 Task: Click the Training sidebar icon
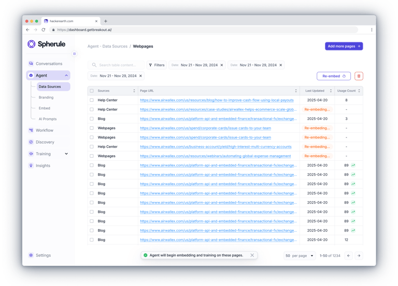[x=31, y=154]
